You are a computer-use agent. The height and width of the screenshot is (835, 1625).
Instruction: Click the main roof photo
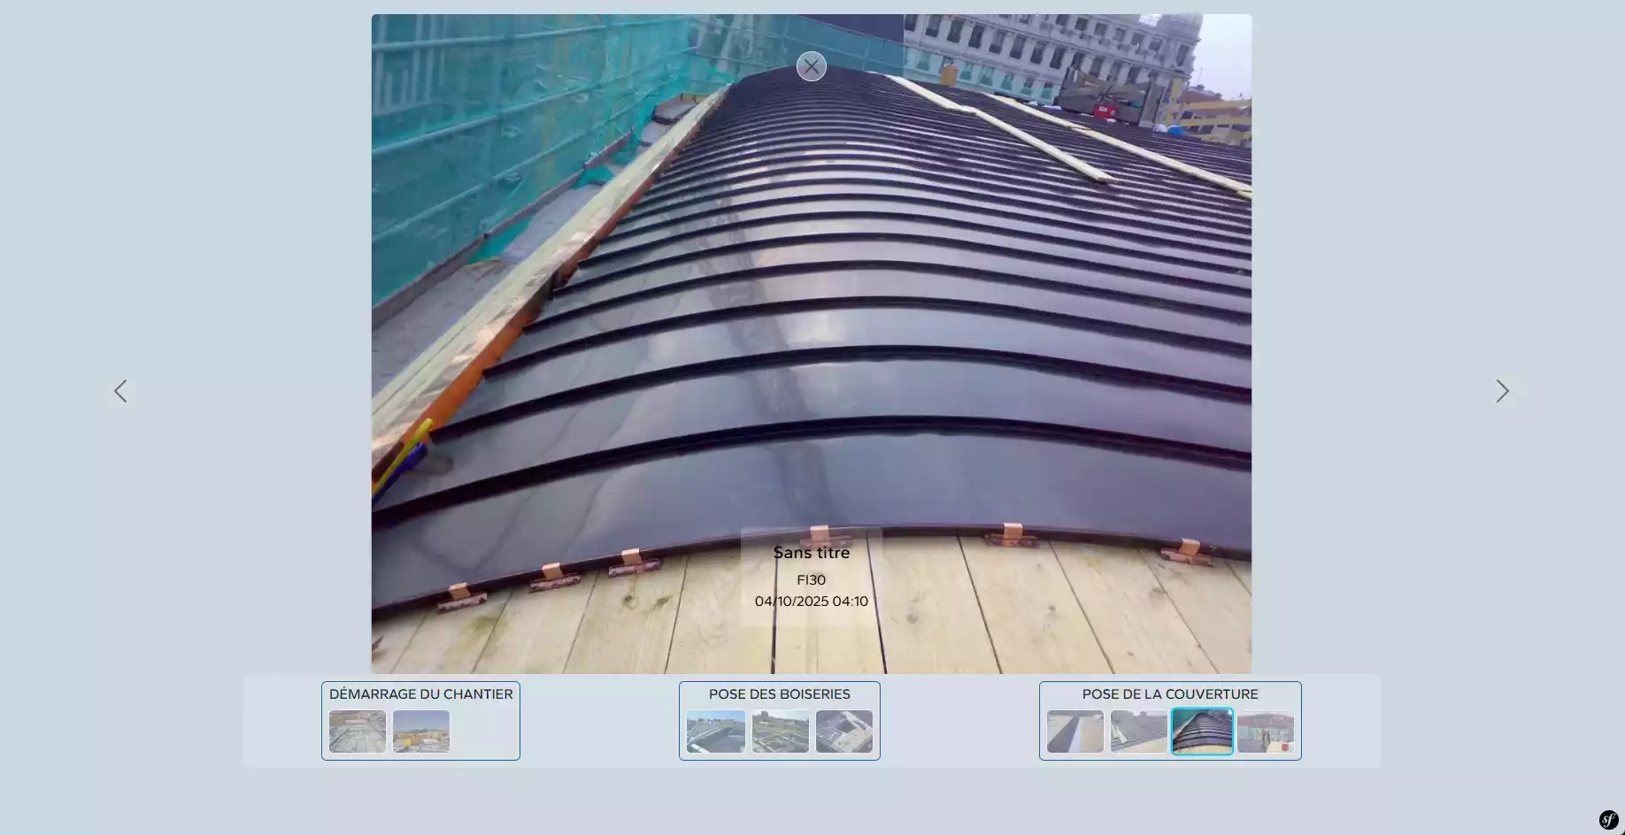pos(811,310)
